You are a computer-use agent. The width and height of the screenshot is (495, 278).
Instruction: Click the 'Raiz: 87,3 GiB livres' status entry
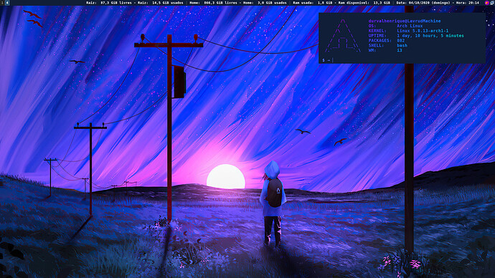pos(108,3)
